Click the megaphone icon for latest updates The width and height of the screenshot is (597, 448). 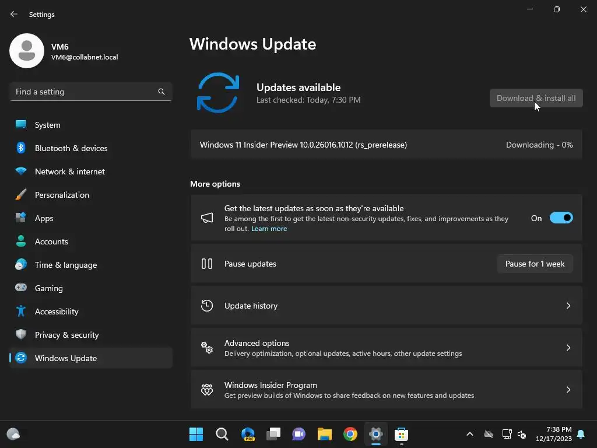[x=207, y=218]
